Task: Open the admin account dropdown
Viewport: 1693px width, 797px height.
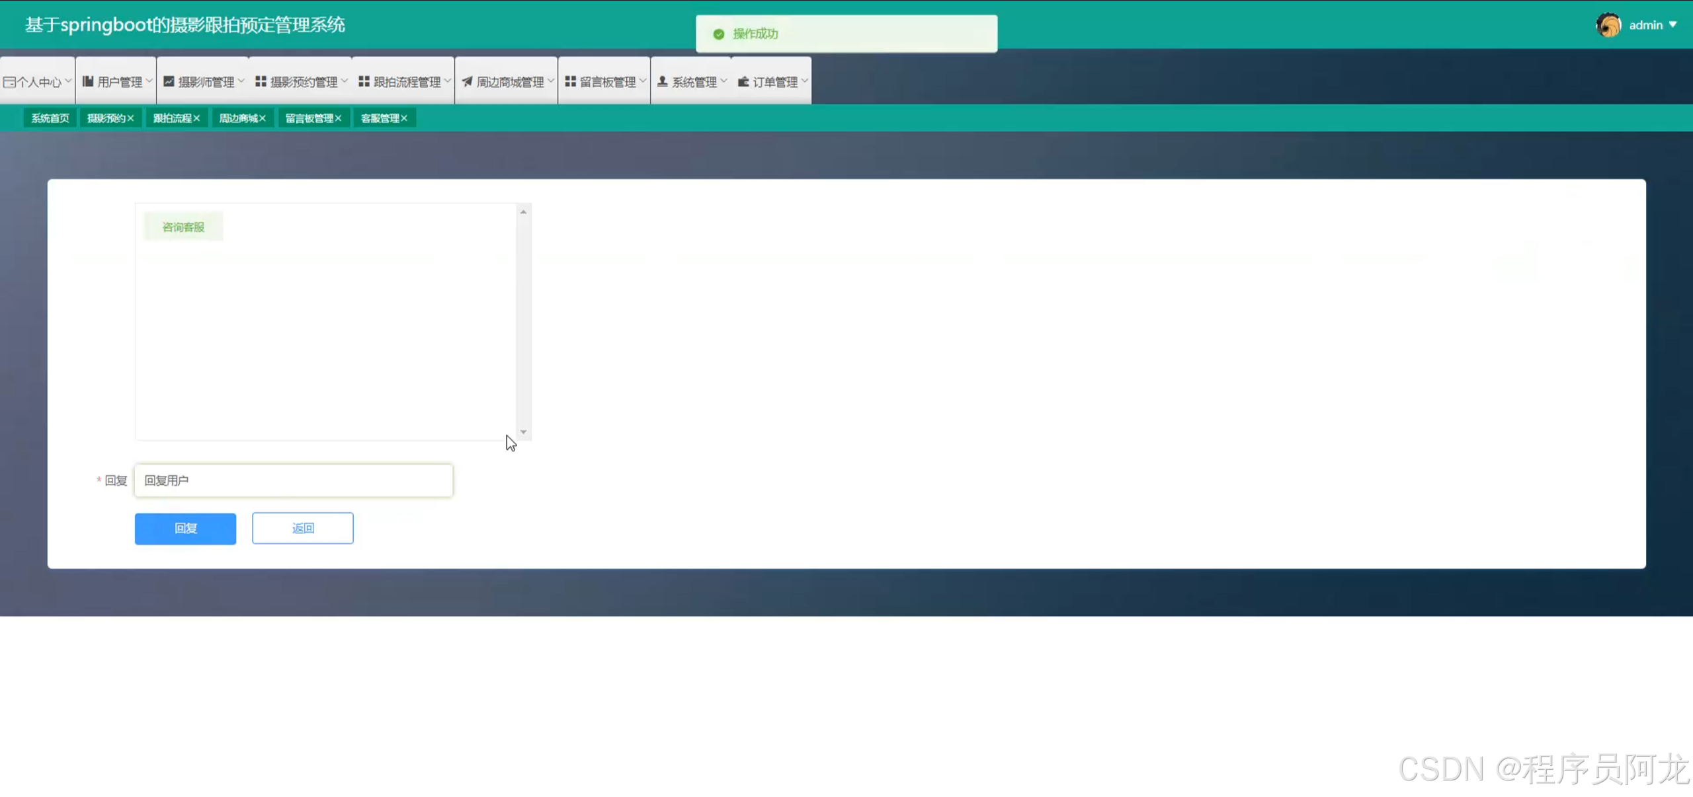Action: (x=1653, y=25)
